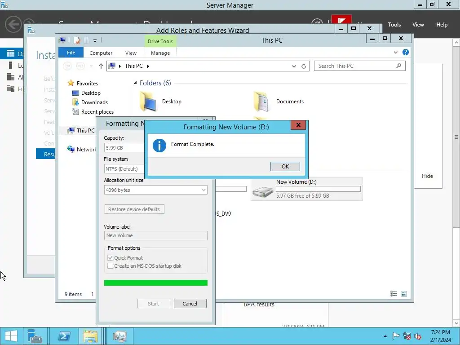The height and width of the screenshot is (345, 460).
Task: Select the New Volume (D:) drive
Action: [x=306, y=189]
